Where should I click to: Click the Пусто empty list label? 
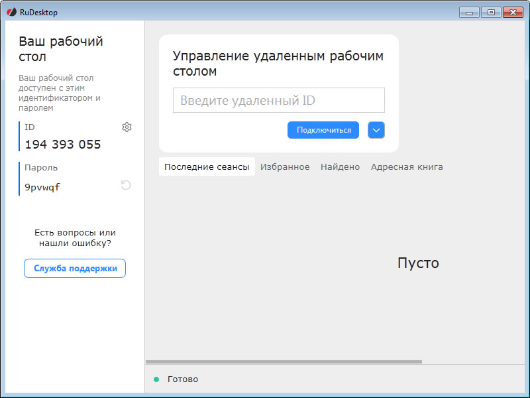click(x=418, y=263)
